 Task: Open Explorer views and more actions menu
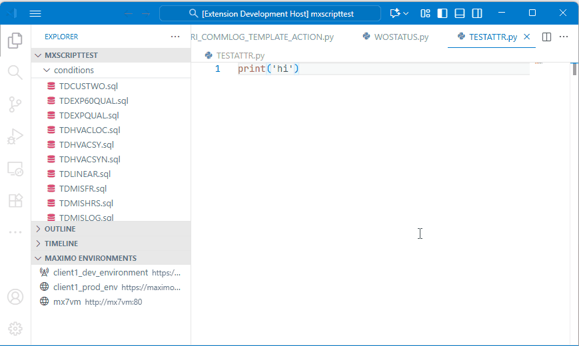coord(175,37)
